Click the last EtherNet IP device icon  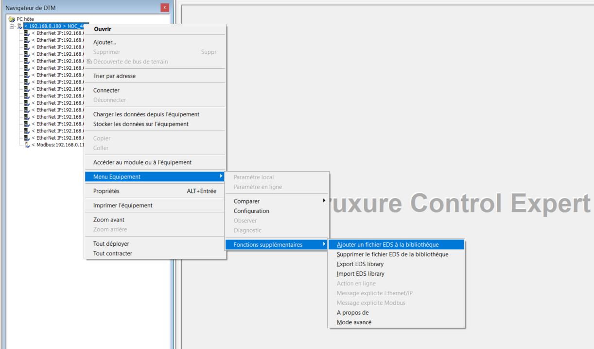[x=27, y=138]
